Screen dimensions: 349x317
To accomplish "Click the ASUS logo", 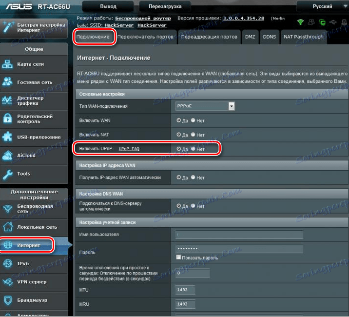I will (x=19, y=6).
